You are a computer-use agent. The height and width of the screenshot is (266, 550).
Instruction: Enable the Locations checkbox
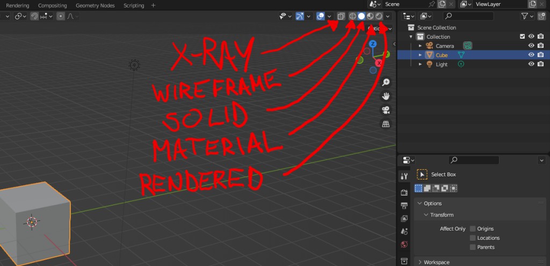pyautogui.click(x=473, y=238)
